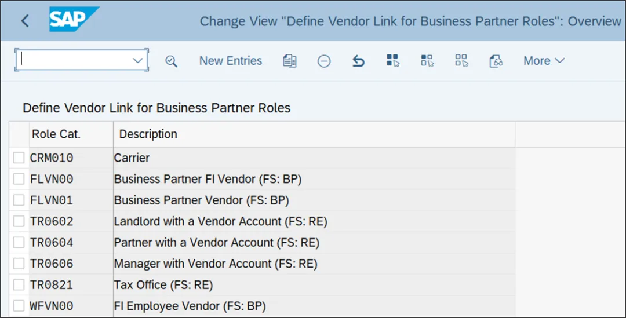626x318 pixels.
Task: Expand the More menu
Action: (544, 61)
